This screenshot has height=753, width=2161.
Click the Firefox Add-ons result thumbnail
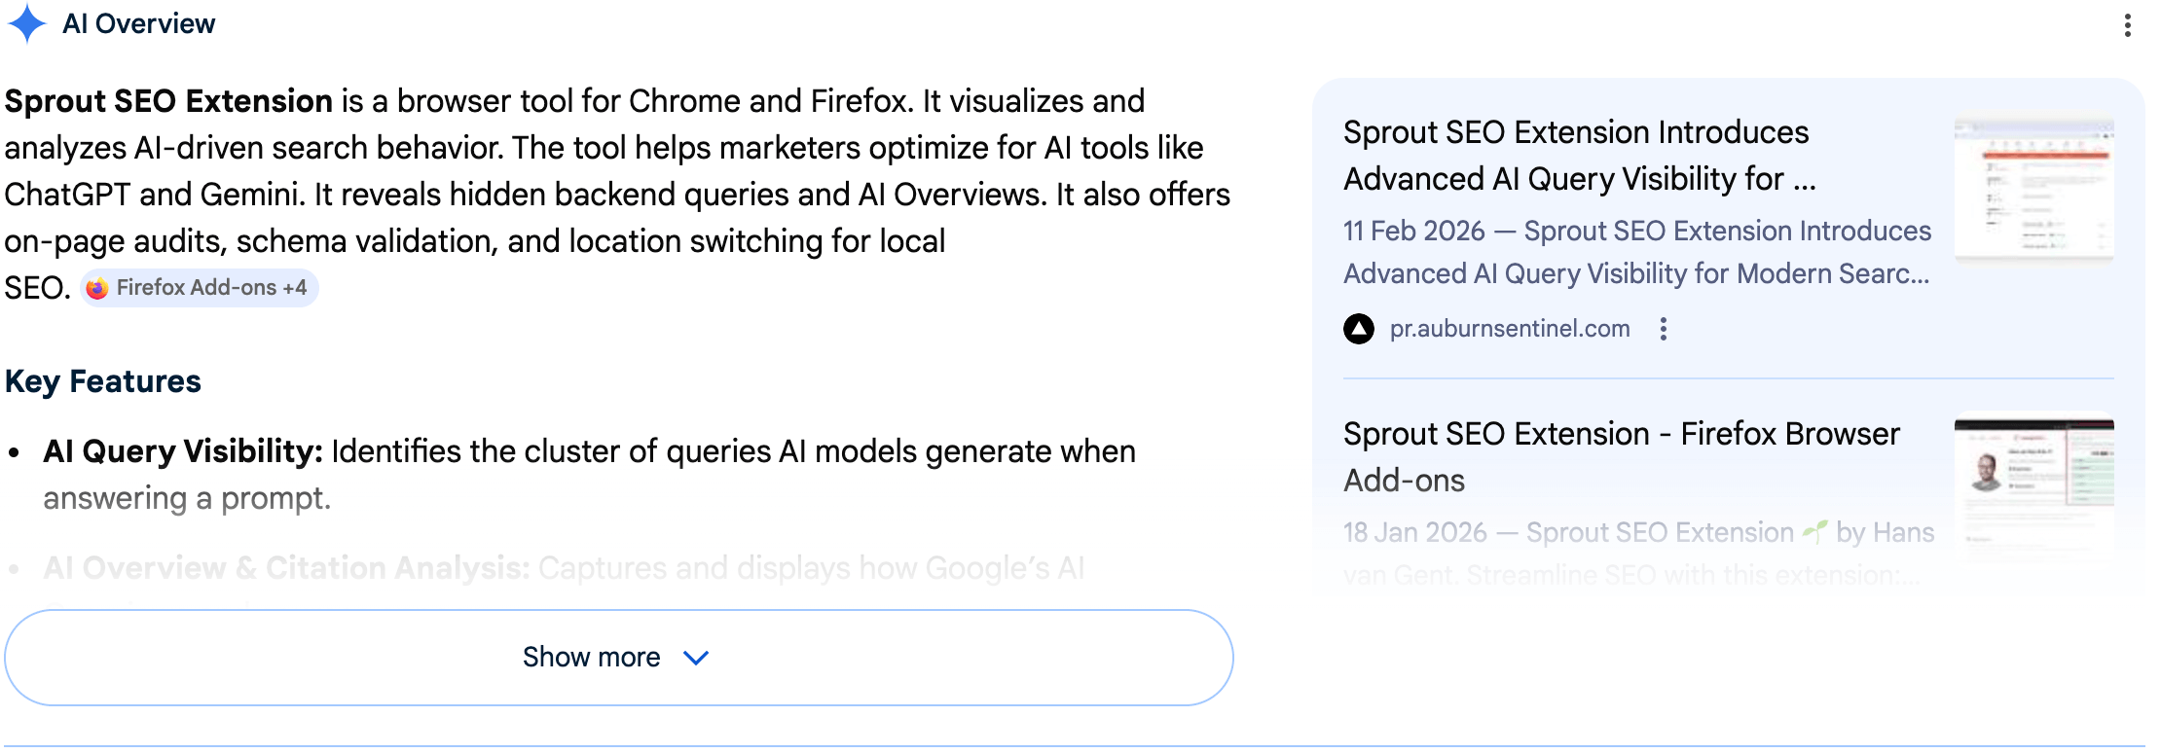[2033, 477]
